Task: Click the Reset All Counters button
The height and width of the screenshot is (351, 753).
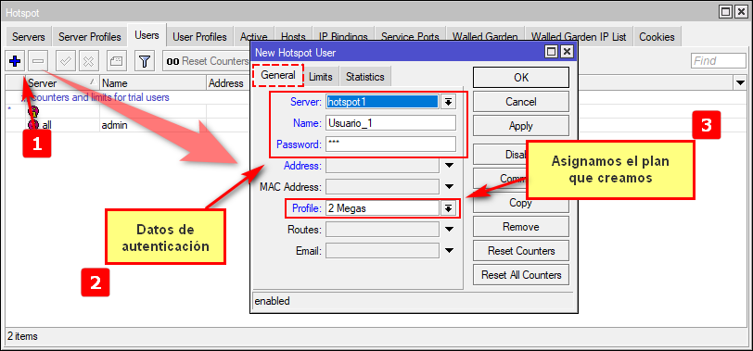Action: click(x=521, y=275)
